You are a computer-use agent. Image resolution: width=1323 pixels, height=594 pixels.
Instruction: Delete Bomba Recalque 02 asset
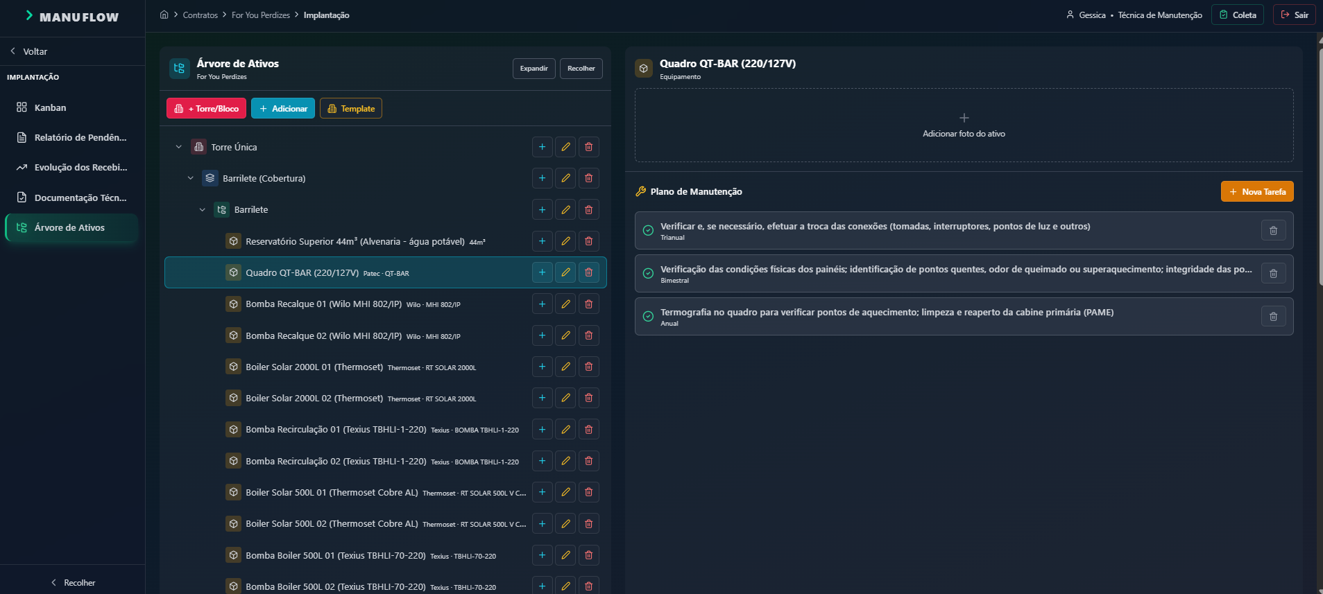tap(588, 335)
